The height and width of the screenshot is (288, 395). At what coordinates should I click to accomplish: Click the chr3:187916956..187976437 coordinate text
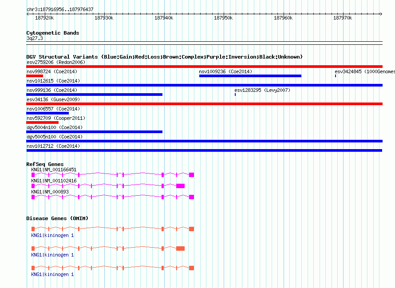(60, 10)
